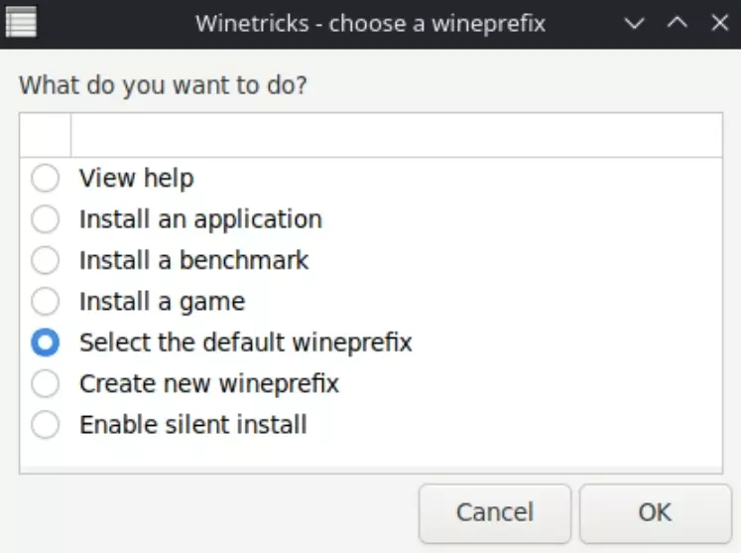Minimize the Winetricks window
The width and height of the screenshot is (741, 553).
(636, 23)
